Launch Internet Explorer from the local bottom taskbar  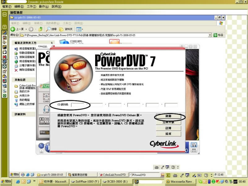[18, 182]
